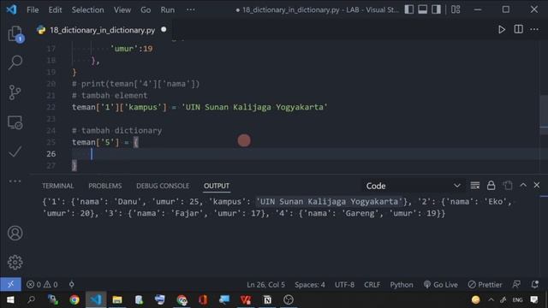Screen dimensions: 548x308
Task: Open the Code output channel dropdown
Action: [x=413, y=186]
